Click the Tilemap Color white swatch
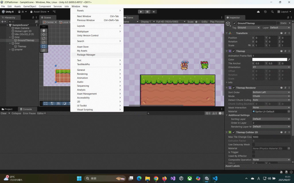 click(x=270, y=59)
